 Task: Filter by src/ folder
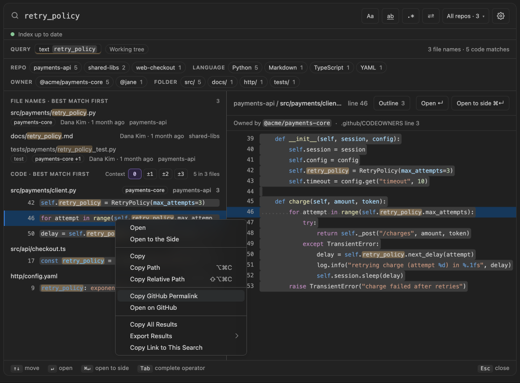(193, 82)
